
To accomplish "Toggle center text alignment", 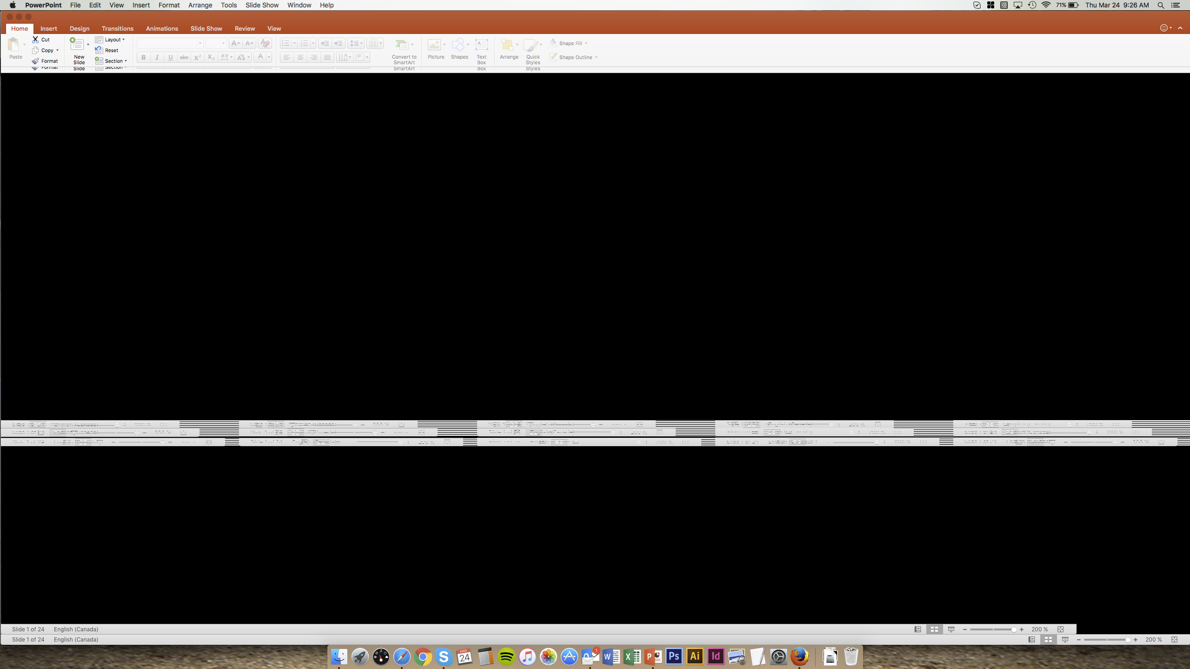I will (x=300, y=57).
